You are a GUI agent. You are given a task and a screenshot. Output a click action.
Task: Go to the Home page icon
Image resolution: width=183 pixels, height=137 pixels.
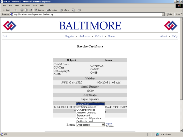click(30, 10)
